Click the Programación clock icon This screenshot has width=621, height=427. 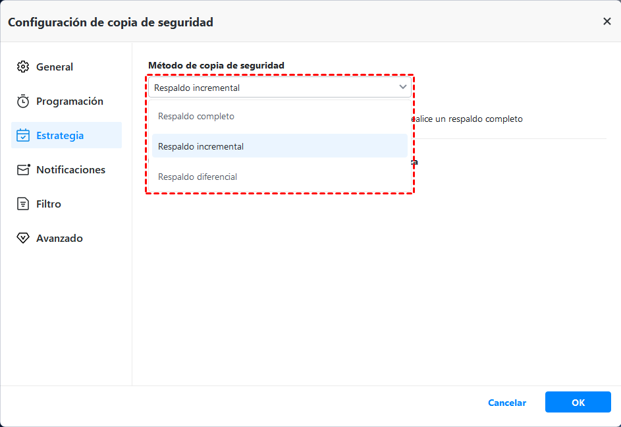(x=23, y=101)
